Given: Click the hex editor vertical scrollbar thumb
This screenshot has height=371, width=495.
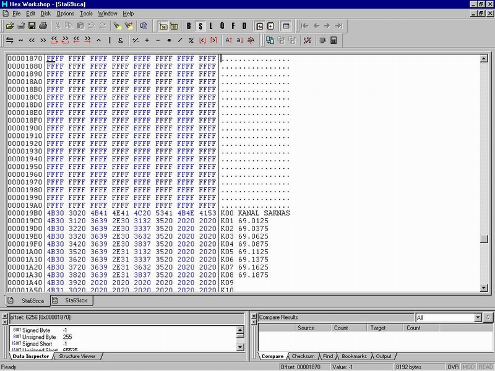Looking at the screenshot, I should point(484,239).
